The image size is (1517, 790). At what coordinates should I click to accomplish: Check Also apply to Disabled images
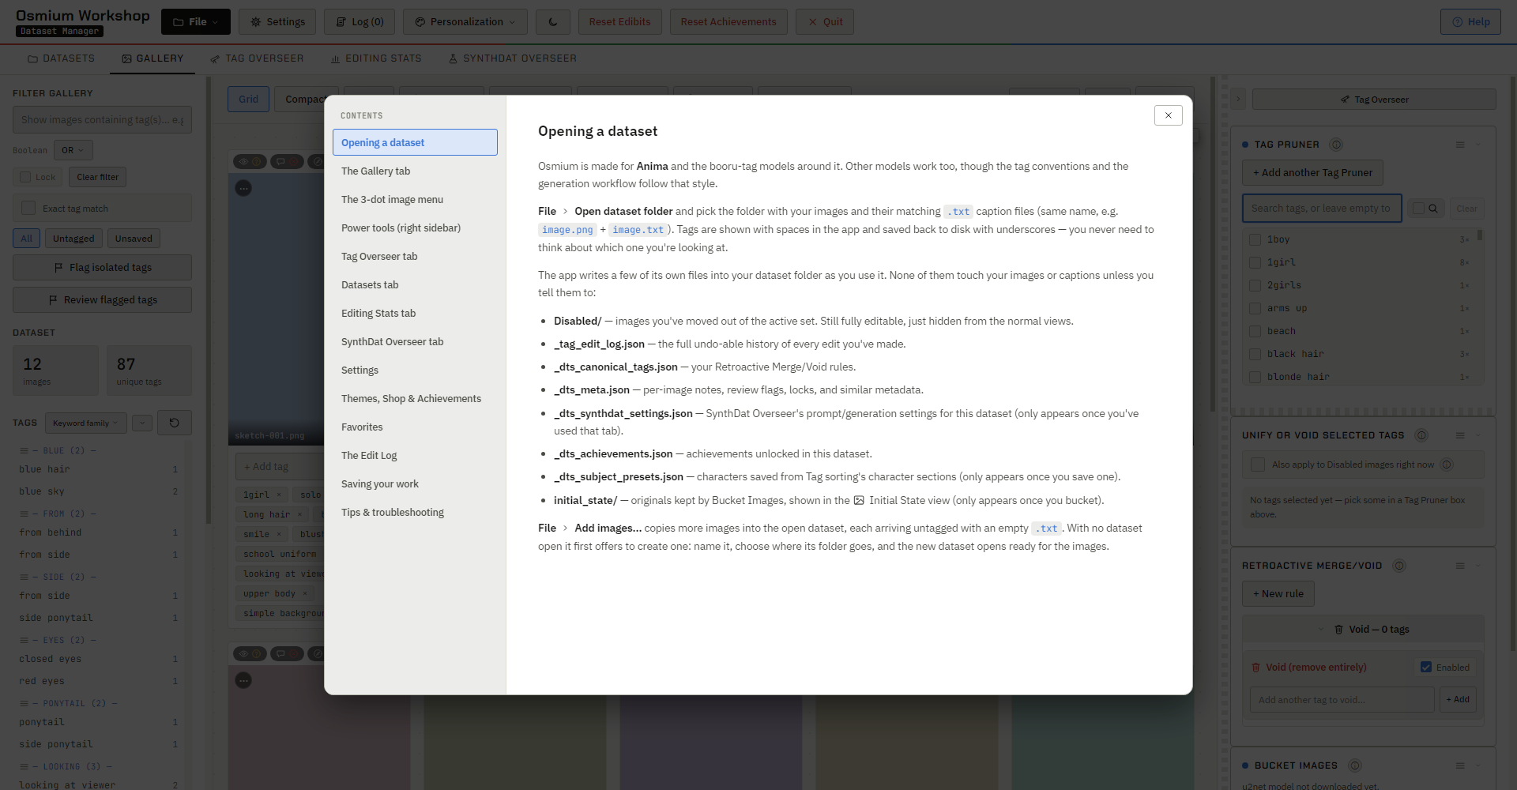[1258, 465]
